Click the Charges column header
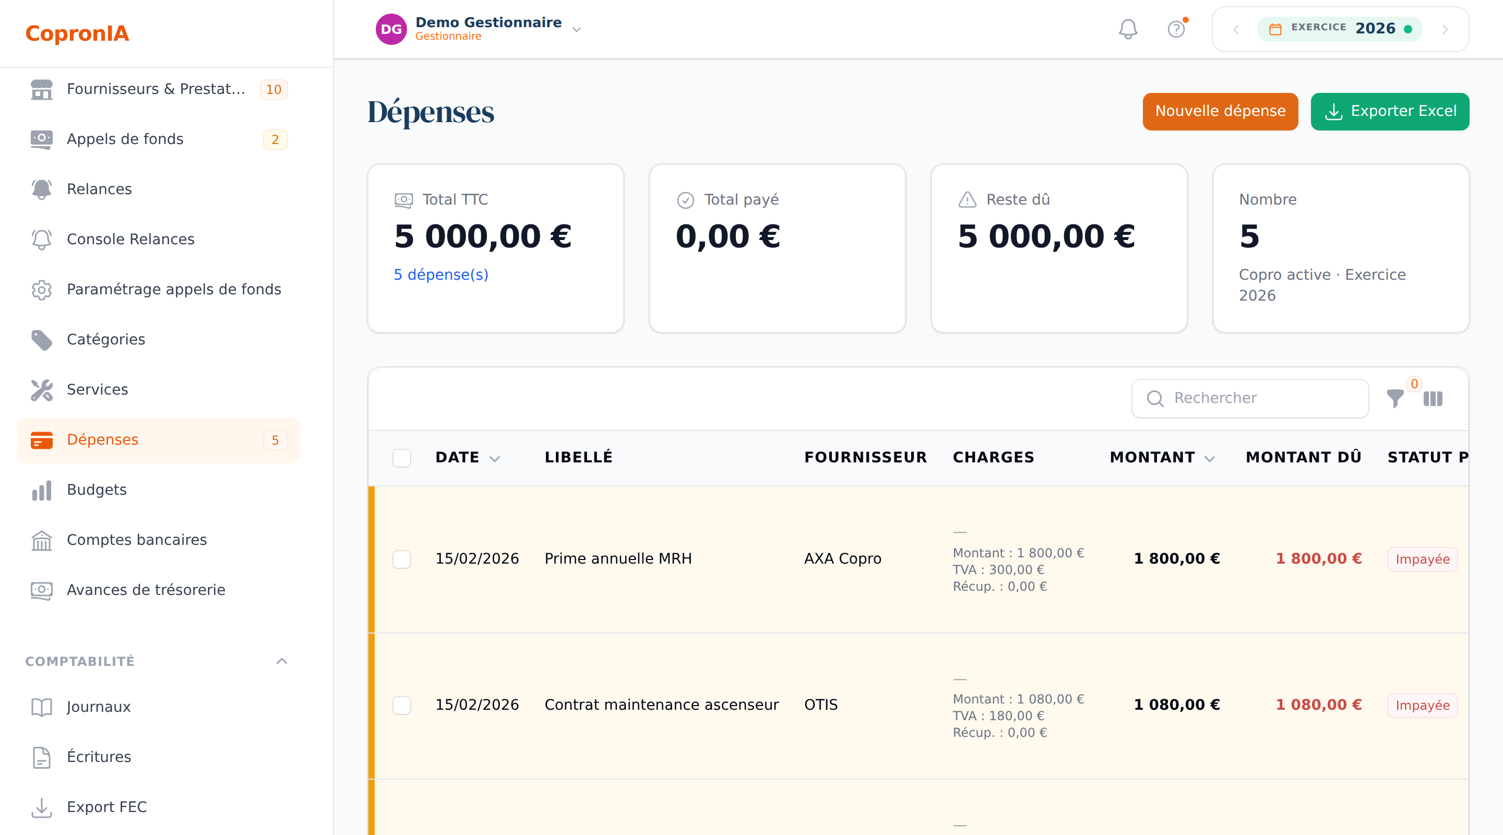 [993, 458]
